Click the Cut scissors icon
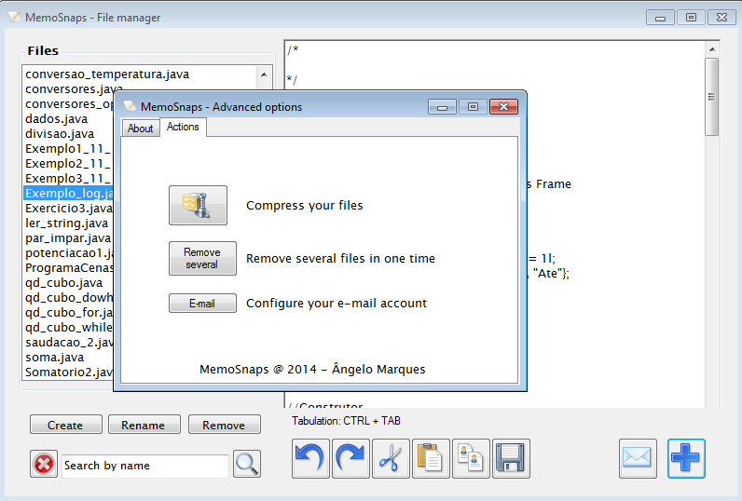This screenshot has width=742, height=501. click(x=391, y=458)
